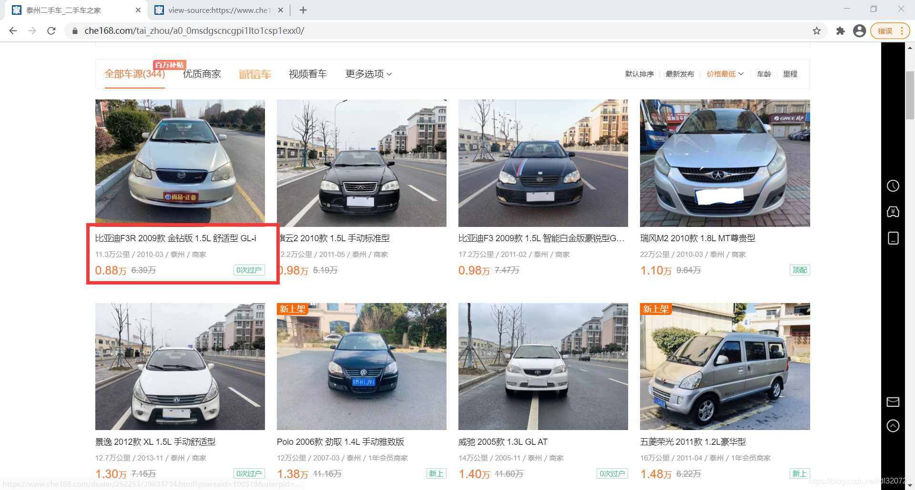Image resolution: width=915 pixels, height=490 pixels.
Task: Switch to the 视频看车 tab
Action: (308, 74)
